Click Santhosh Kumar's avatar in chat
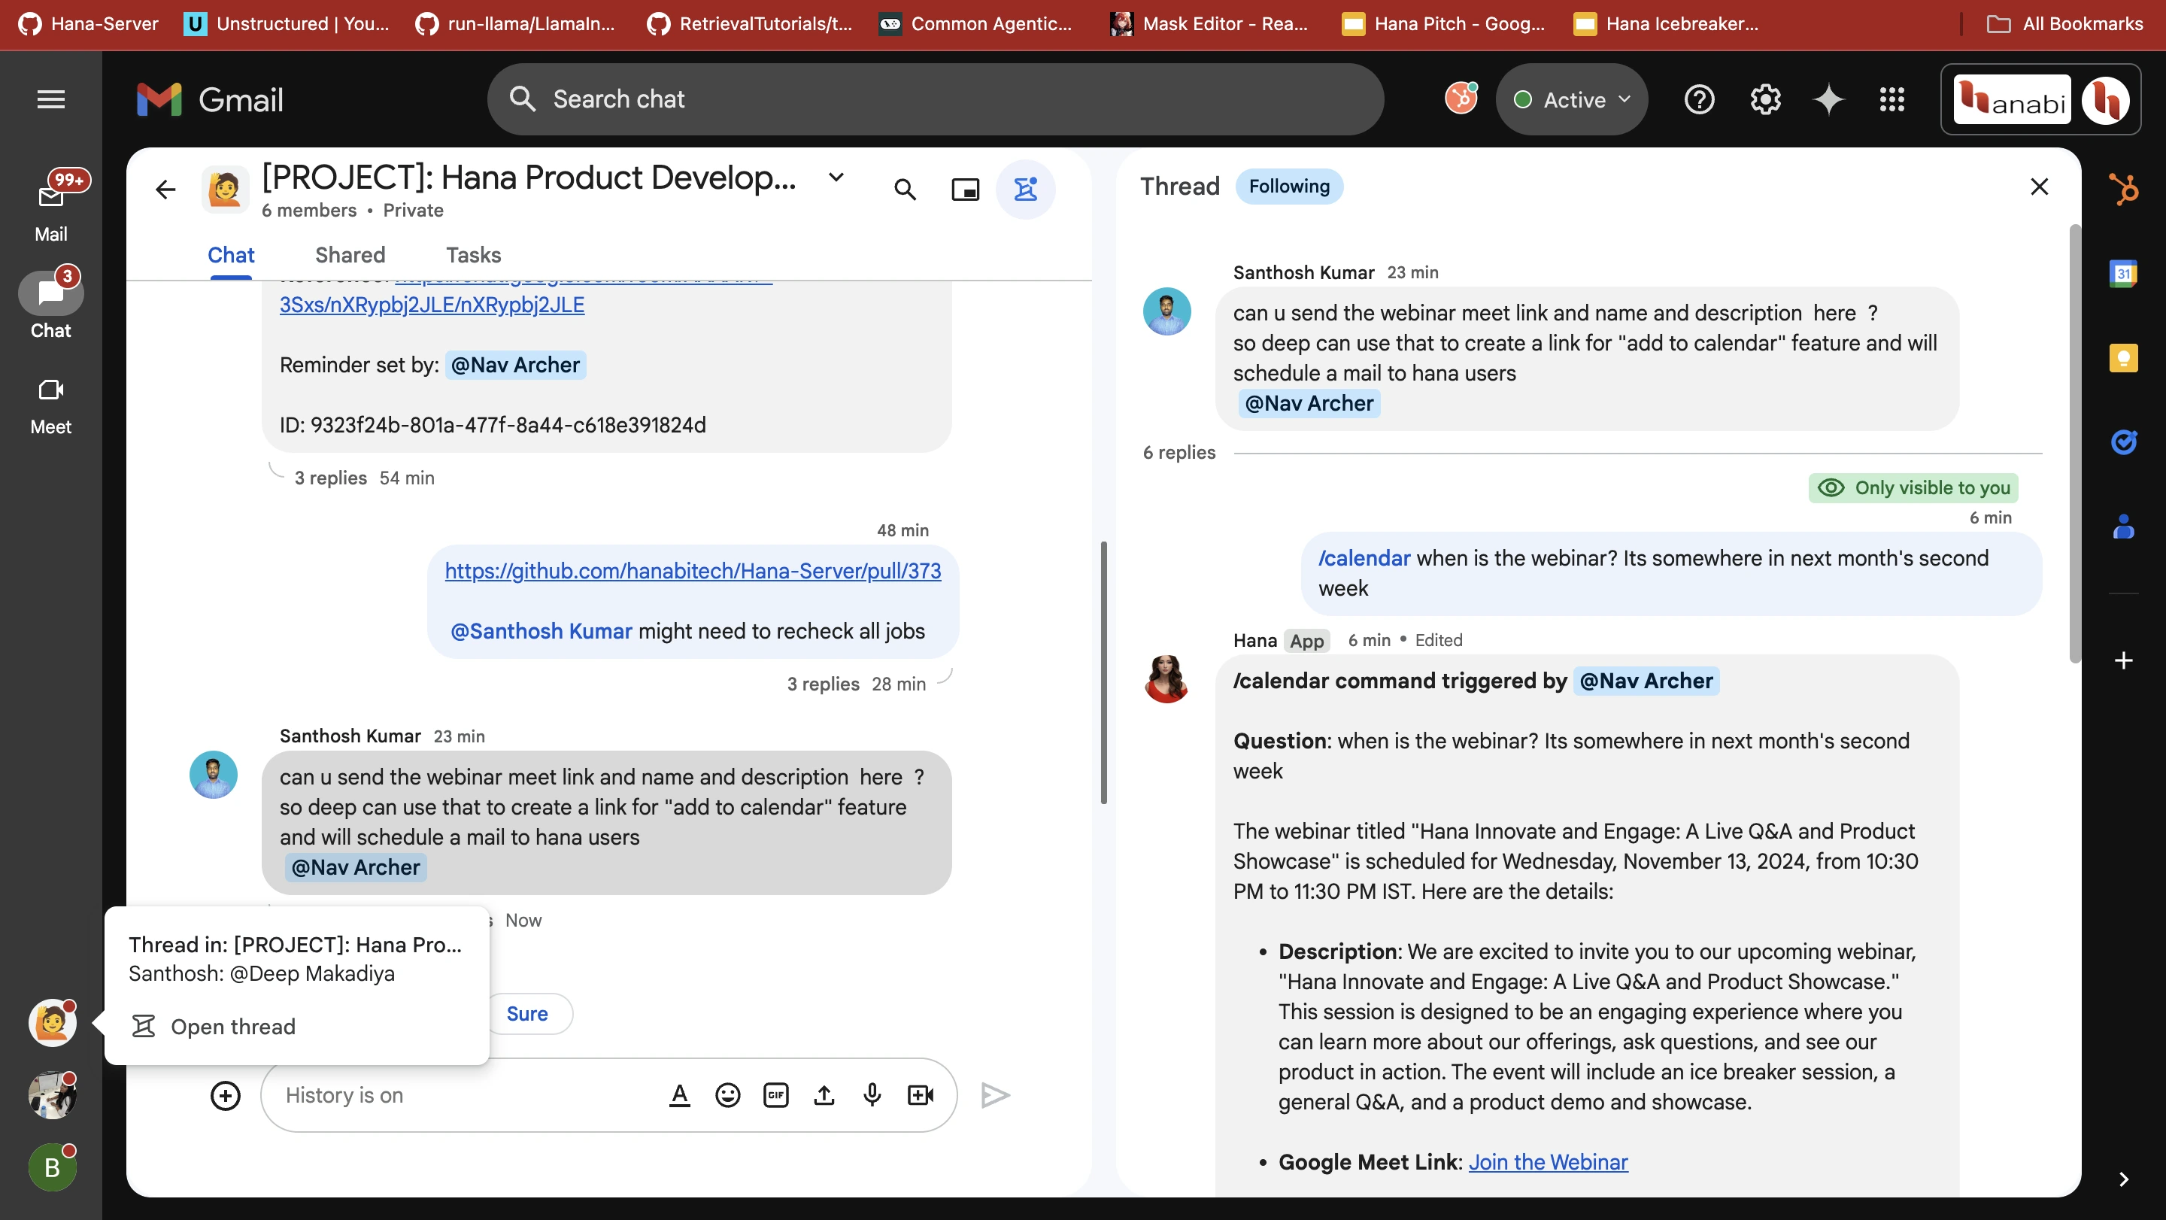This screenshot has height=1220, width=2166. coord(214,775)
